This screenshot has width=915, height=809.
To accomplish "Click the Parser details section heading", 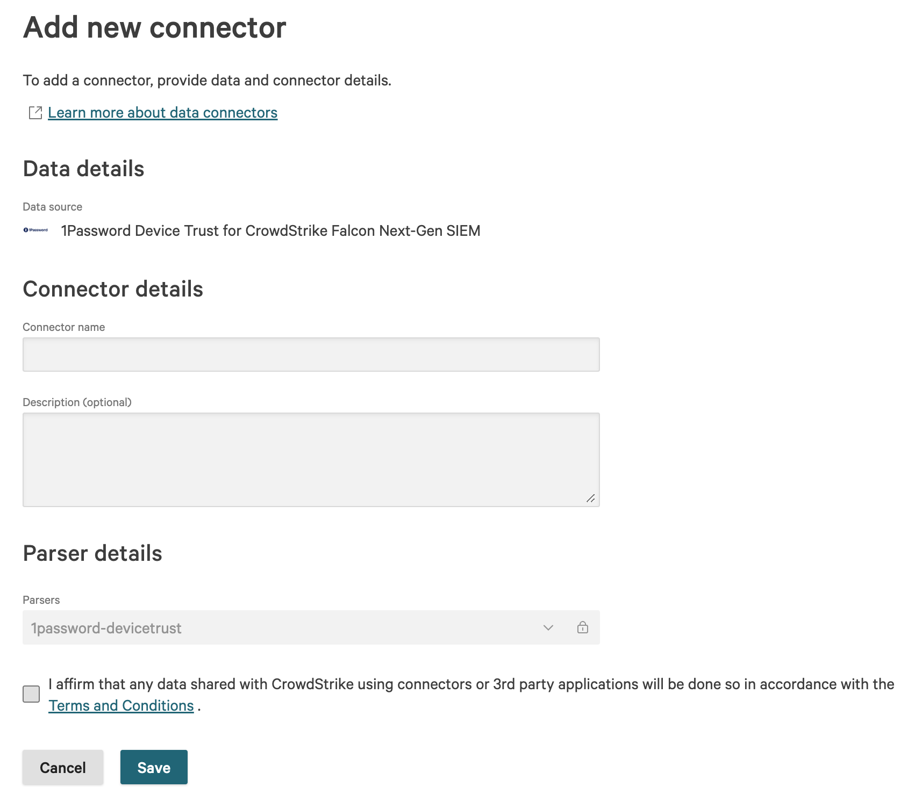I will coord(92,553).
